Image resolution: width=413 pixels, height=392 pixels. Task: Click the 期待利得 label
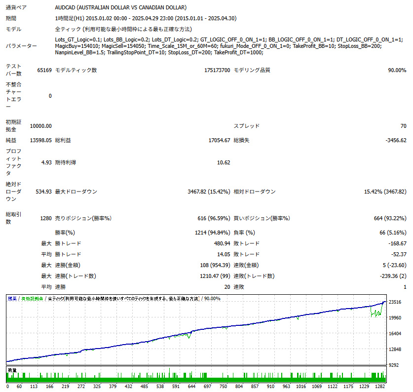[65, 162]
